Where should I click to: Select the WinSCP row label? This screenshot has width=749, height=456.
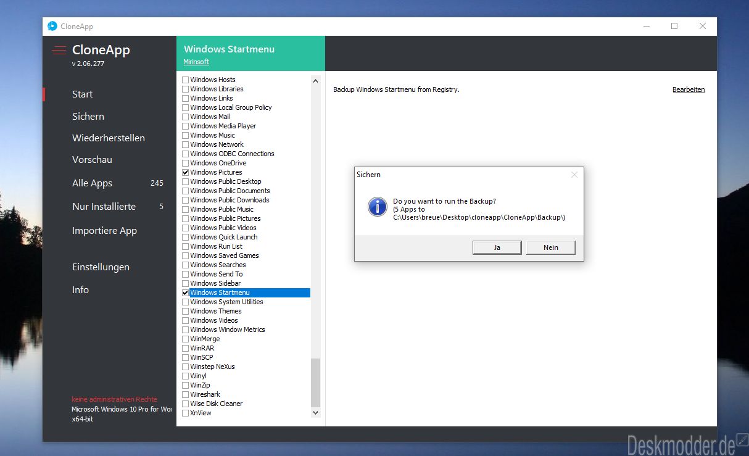[x=201, y=357]
